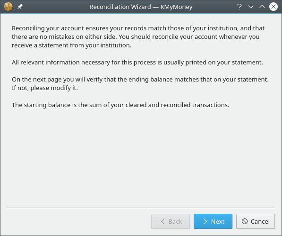
Task: Close the Reconciliation Wizard dialog
Action: (x=273, y=7)
